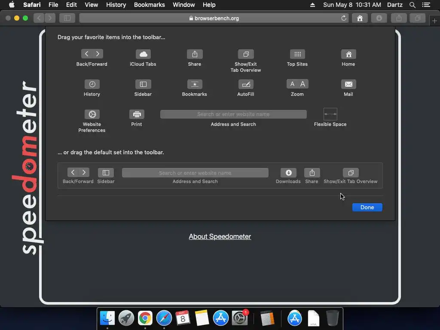440x330 pixels.
Task: Open the Edit menu
Action: [x=71, y=5]
